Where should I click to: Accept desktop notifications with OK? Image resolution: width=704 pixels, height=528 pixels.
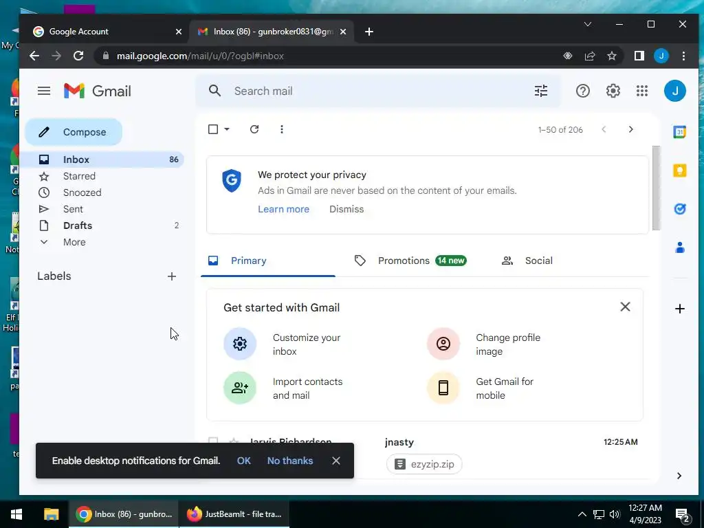click(244, 461)
